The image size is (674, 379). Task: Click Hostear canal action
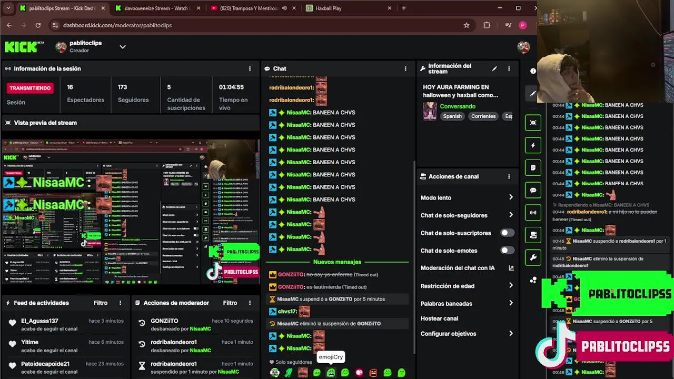click(439, 318)
